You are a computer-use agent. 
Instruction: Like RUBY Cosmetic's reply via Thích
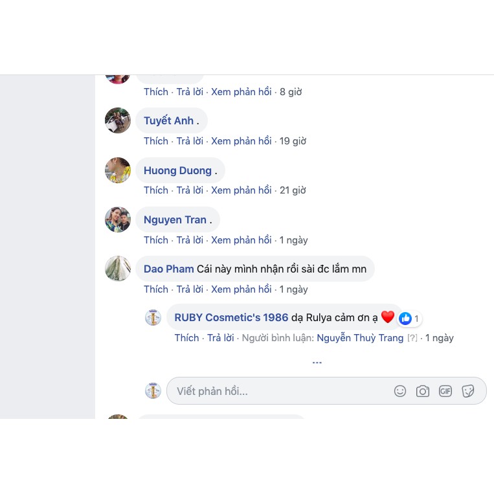click(x=187, y=338)
